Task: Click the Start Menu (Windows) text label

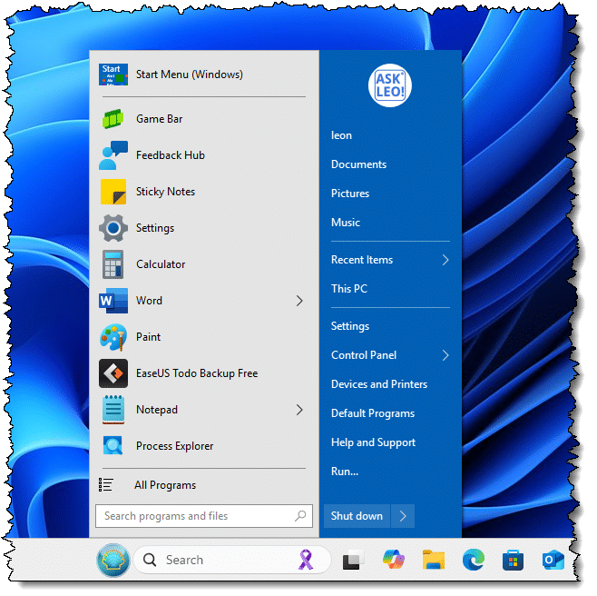Action: pyautogui.click(x=191, y=75)
